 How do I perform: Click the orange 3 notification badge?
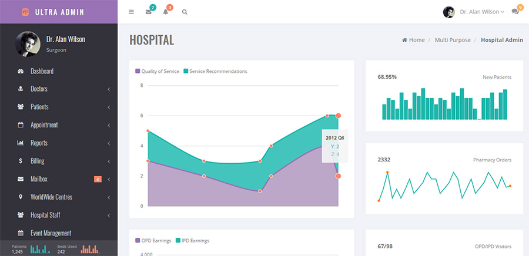coord(170,8)
